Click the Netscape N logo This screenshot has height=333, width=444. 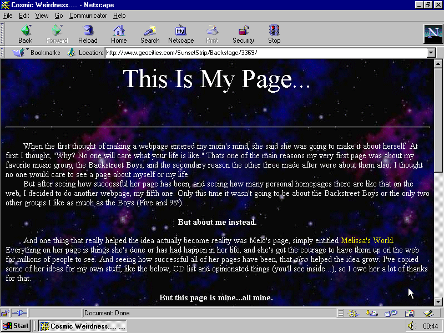click(x=433, y=34)
